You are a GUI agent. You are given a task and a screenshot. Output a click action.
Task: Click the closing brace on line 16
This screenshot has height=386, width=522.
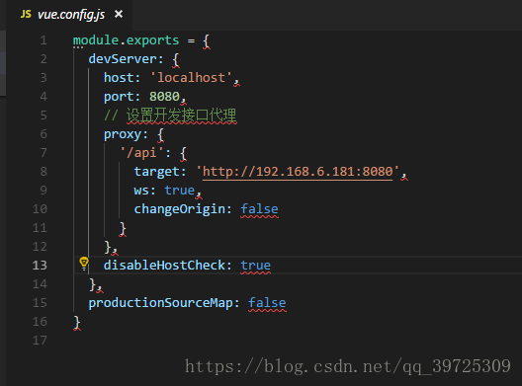click(x=77, y=322)
